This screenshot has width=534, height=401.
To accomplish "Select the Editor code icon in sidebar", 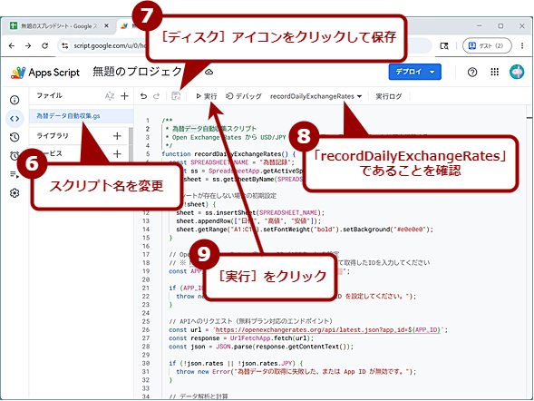I will point(15,119).
